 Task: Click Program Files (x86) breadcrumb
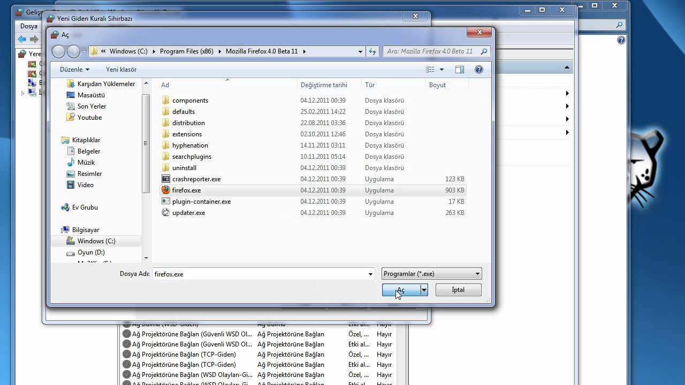pyautogui.click(x=186, y=51)
